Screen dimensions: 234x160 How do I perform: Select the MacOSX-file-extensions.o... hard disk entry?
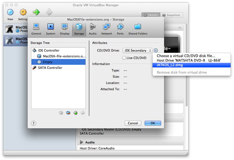click(58, 56)
